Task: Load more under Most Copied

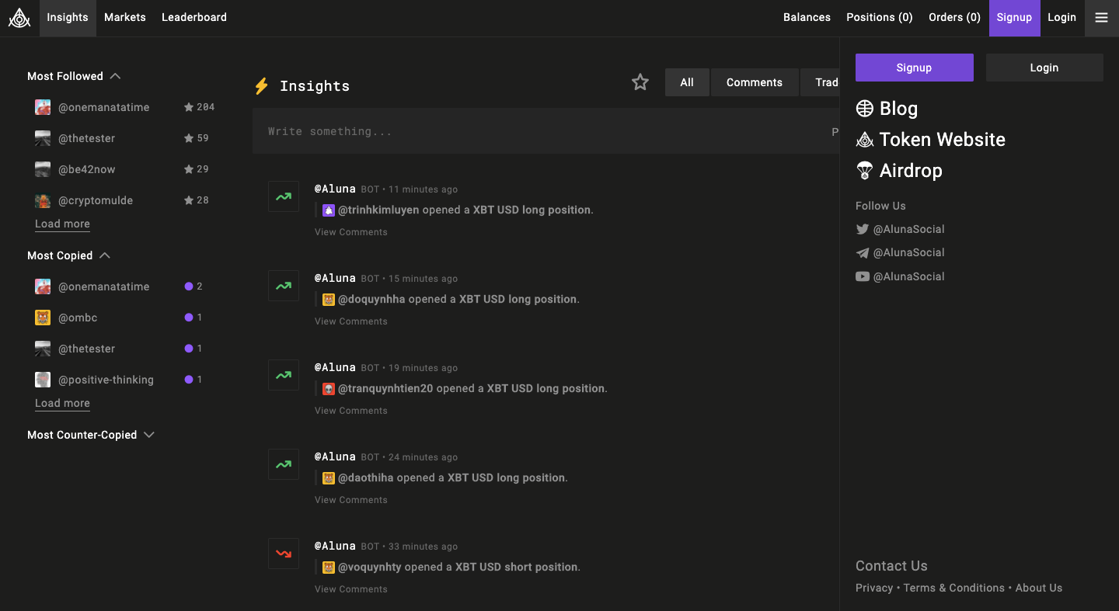Action: (x=62, y=403)
